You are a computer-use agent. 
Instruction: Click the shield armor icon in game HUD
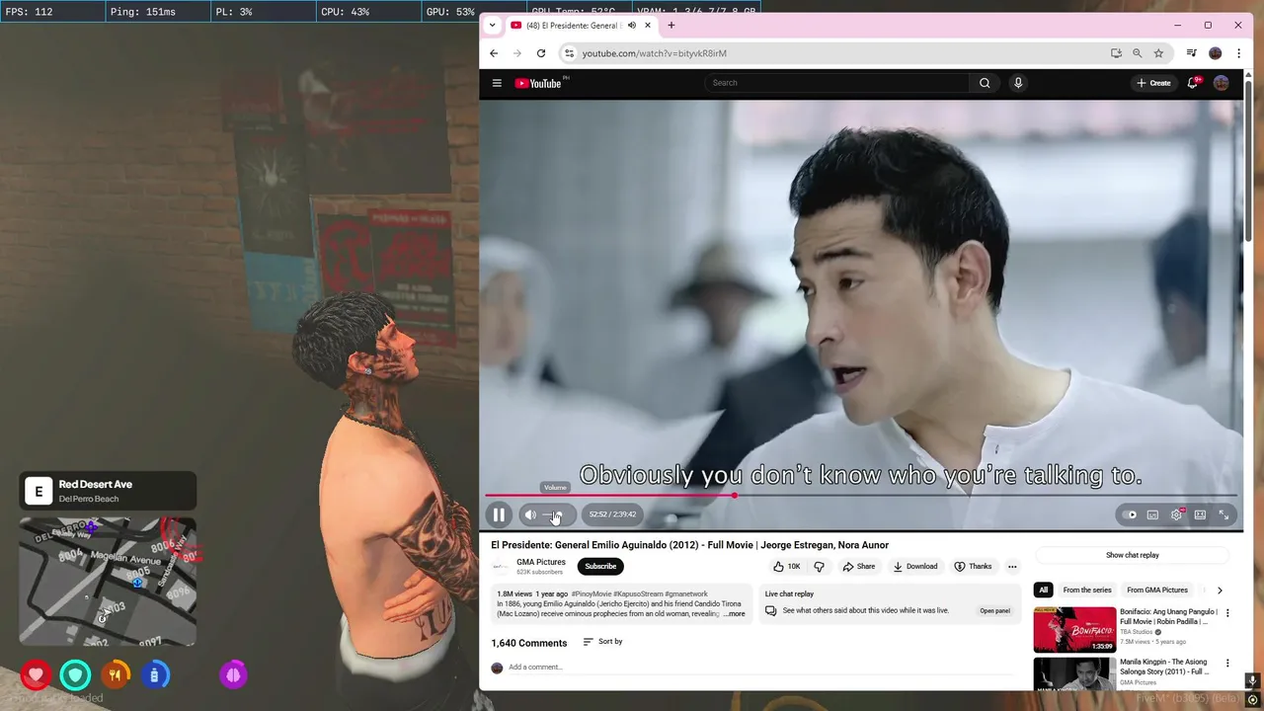tap(76, 675)
